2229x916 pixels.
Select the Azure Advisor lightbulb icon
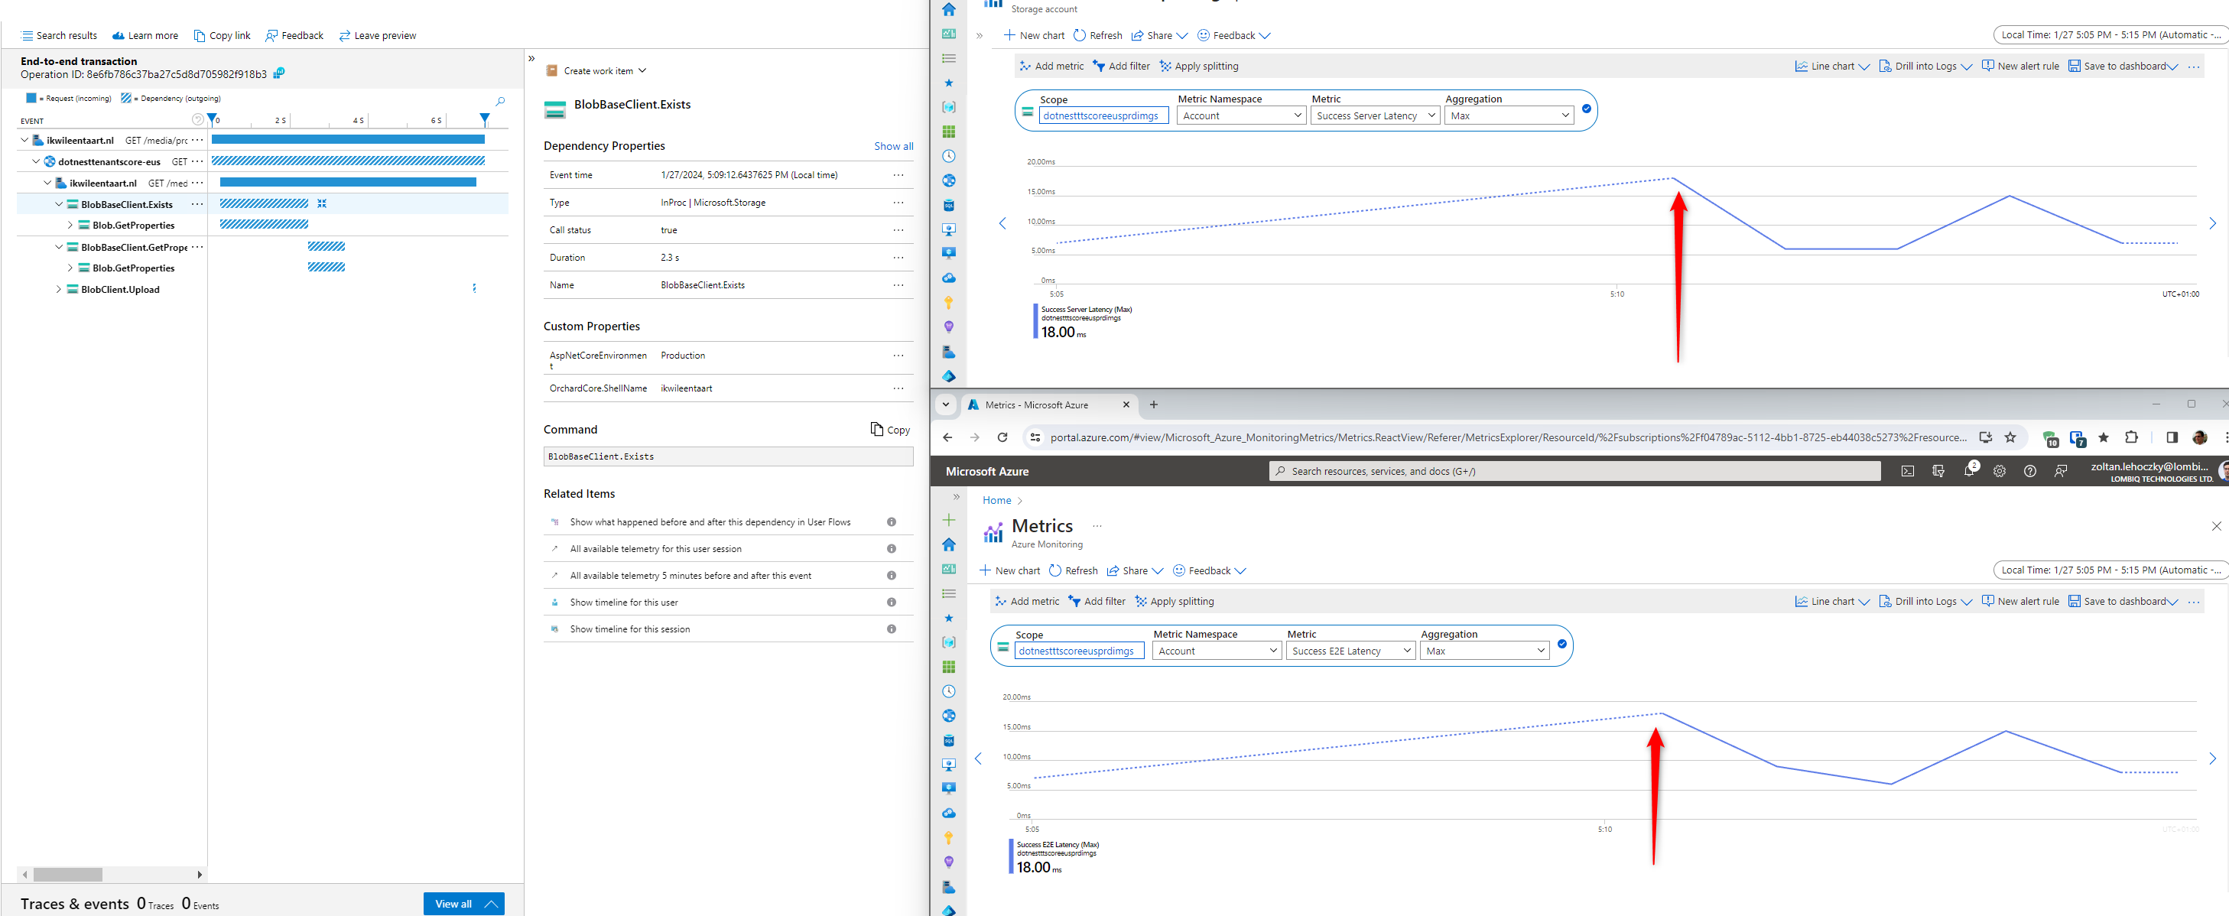click(949, 862)
